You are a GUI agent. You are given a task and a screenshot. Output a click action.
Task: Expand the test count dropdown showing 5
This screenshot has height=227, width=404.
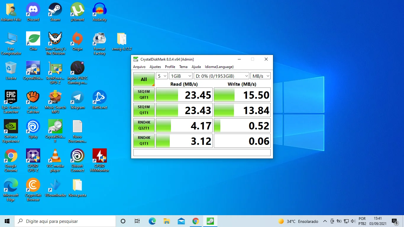pyautogui.click(x=162, y=76)
